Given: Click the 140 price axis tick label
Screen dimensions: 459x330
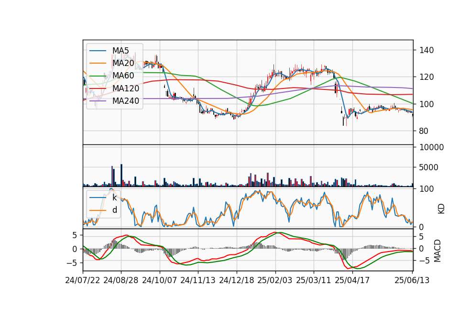Looking at the screenshot, I should coord(426,50).
